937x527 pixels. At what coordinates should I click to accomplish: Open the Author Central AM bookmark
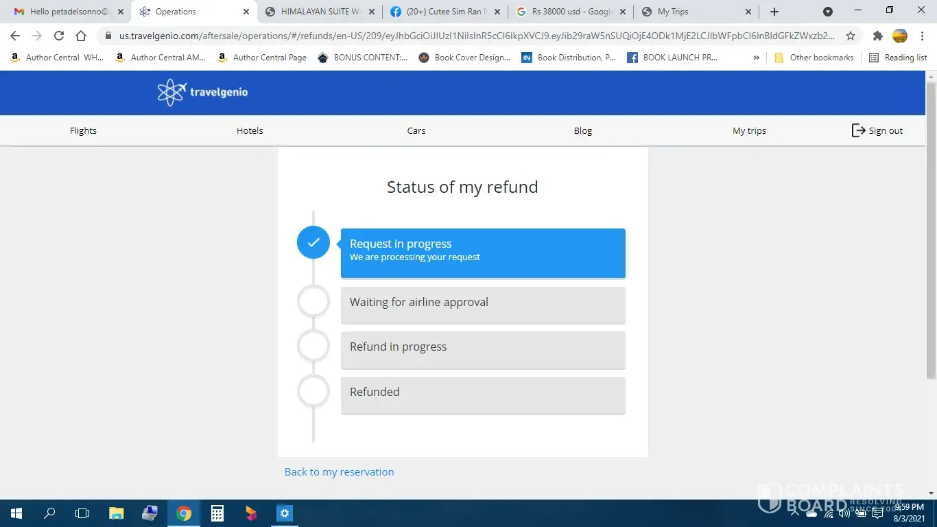pos(161,58)
